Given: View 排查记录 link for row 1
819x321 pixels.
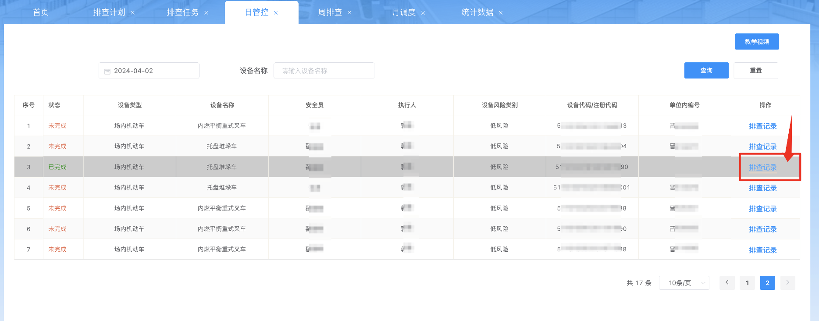Looking at the screenshot, I should pos(762,126).
